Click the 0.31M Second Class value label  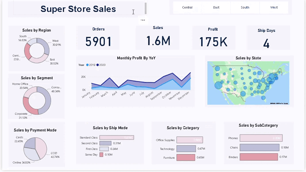pos(117,143)
